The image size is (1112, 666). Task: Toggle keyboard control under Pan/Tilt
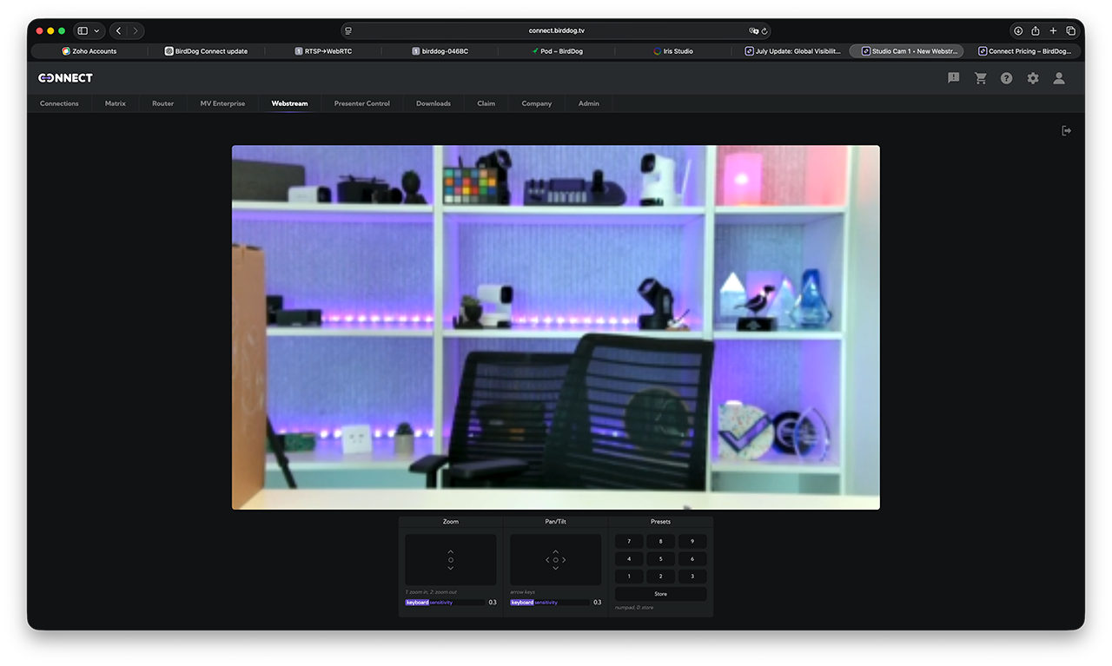coord(522,602)
